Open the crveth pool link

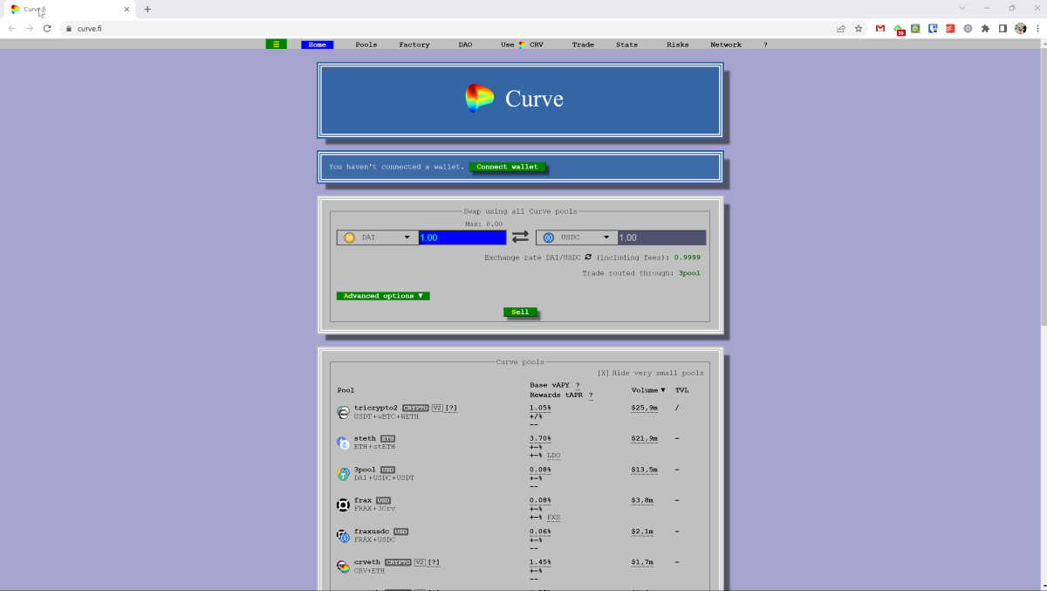[x=367, y=562]
